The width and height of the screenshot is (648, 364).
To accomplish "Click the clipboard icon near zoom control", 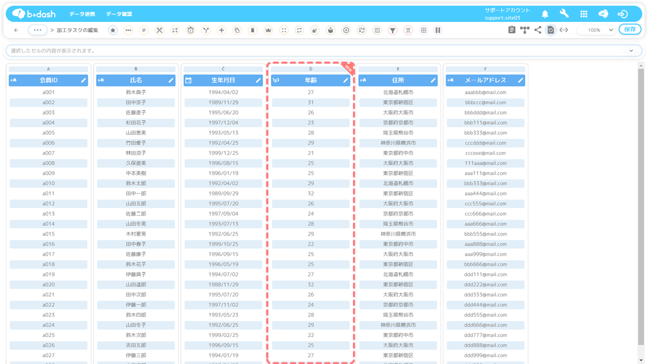I will click(x=511, y=30).
